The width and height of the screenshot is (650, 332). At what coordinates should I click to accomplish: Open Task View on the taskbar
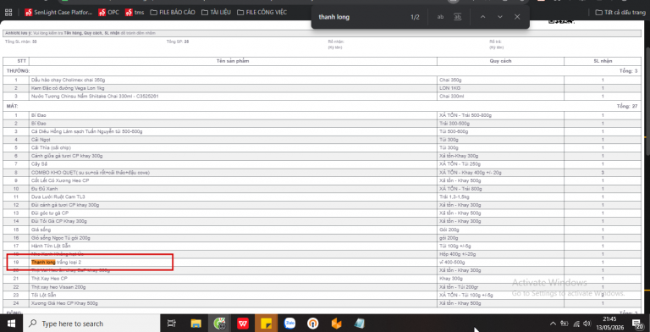point(171,324)
